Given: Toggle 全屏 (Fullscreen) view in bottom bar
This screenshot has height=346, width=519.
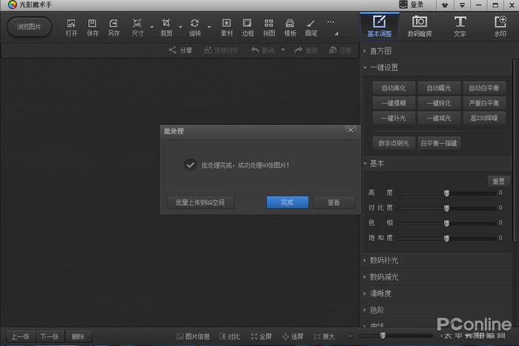Looking at the screenshot, I should pyautogui.click(x=261, y=336).
